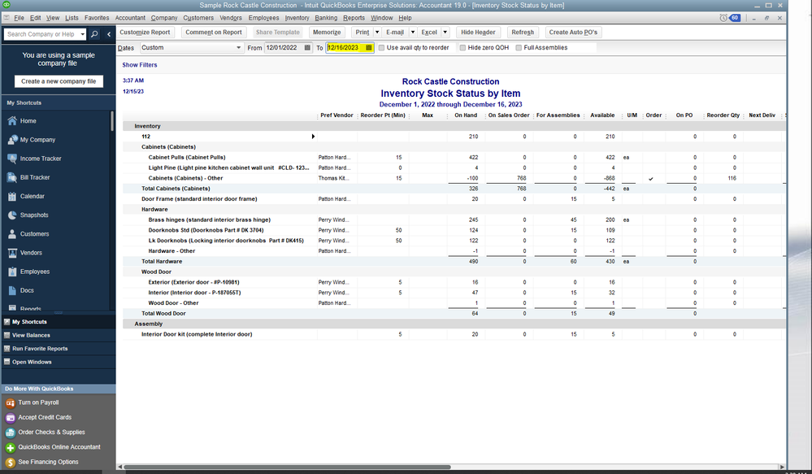Click Create Auto PO's button
Screen dimensions: 812x474
(x=573, y=33)
